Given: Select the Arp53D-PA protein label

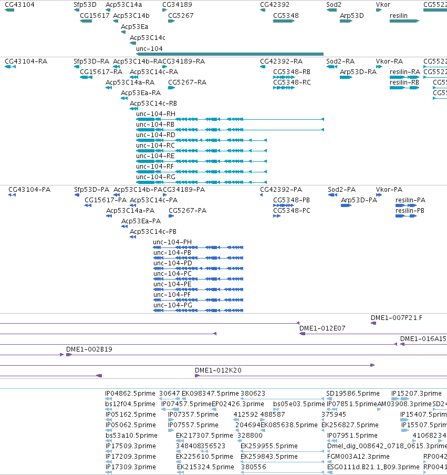Looking at the screenshot, I should [x=359, y=200].
